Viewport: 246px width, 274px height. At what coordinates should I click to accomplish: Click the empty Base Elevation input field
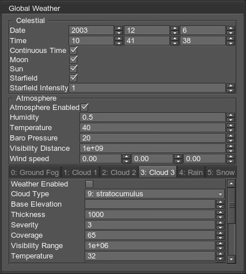click(150, 204)
